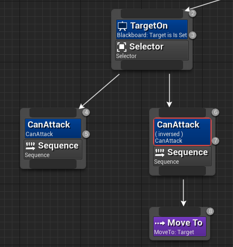Click the 'MoveTo: Target' description text

pyautogui.click(x=174, y=232)
